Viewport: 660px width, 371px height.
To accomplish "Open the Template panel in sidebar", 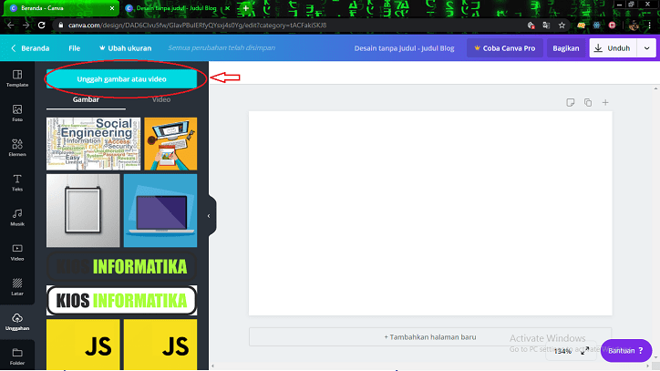I will coord(17,78).
